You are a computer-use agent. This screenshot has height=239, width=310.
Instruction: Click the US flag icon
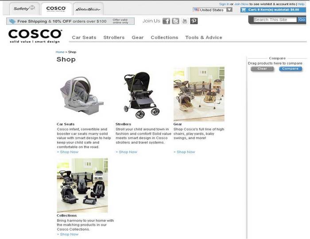(196, 9)
